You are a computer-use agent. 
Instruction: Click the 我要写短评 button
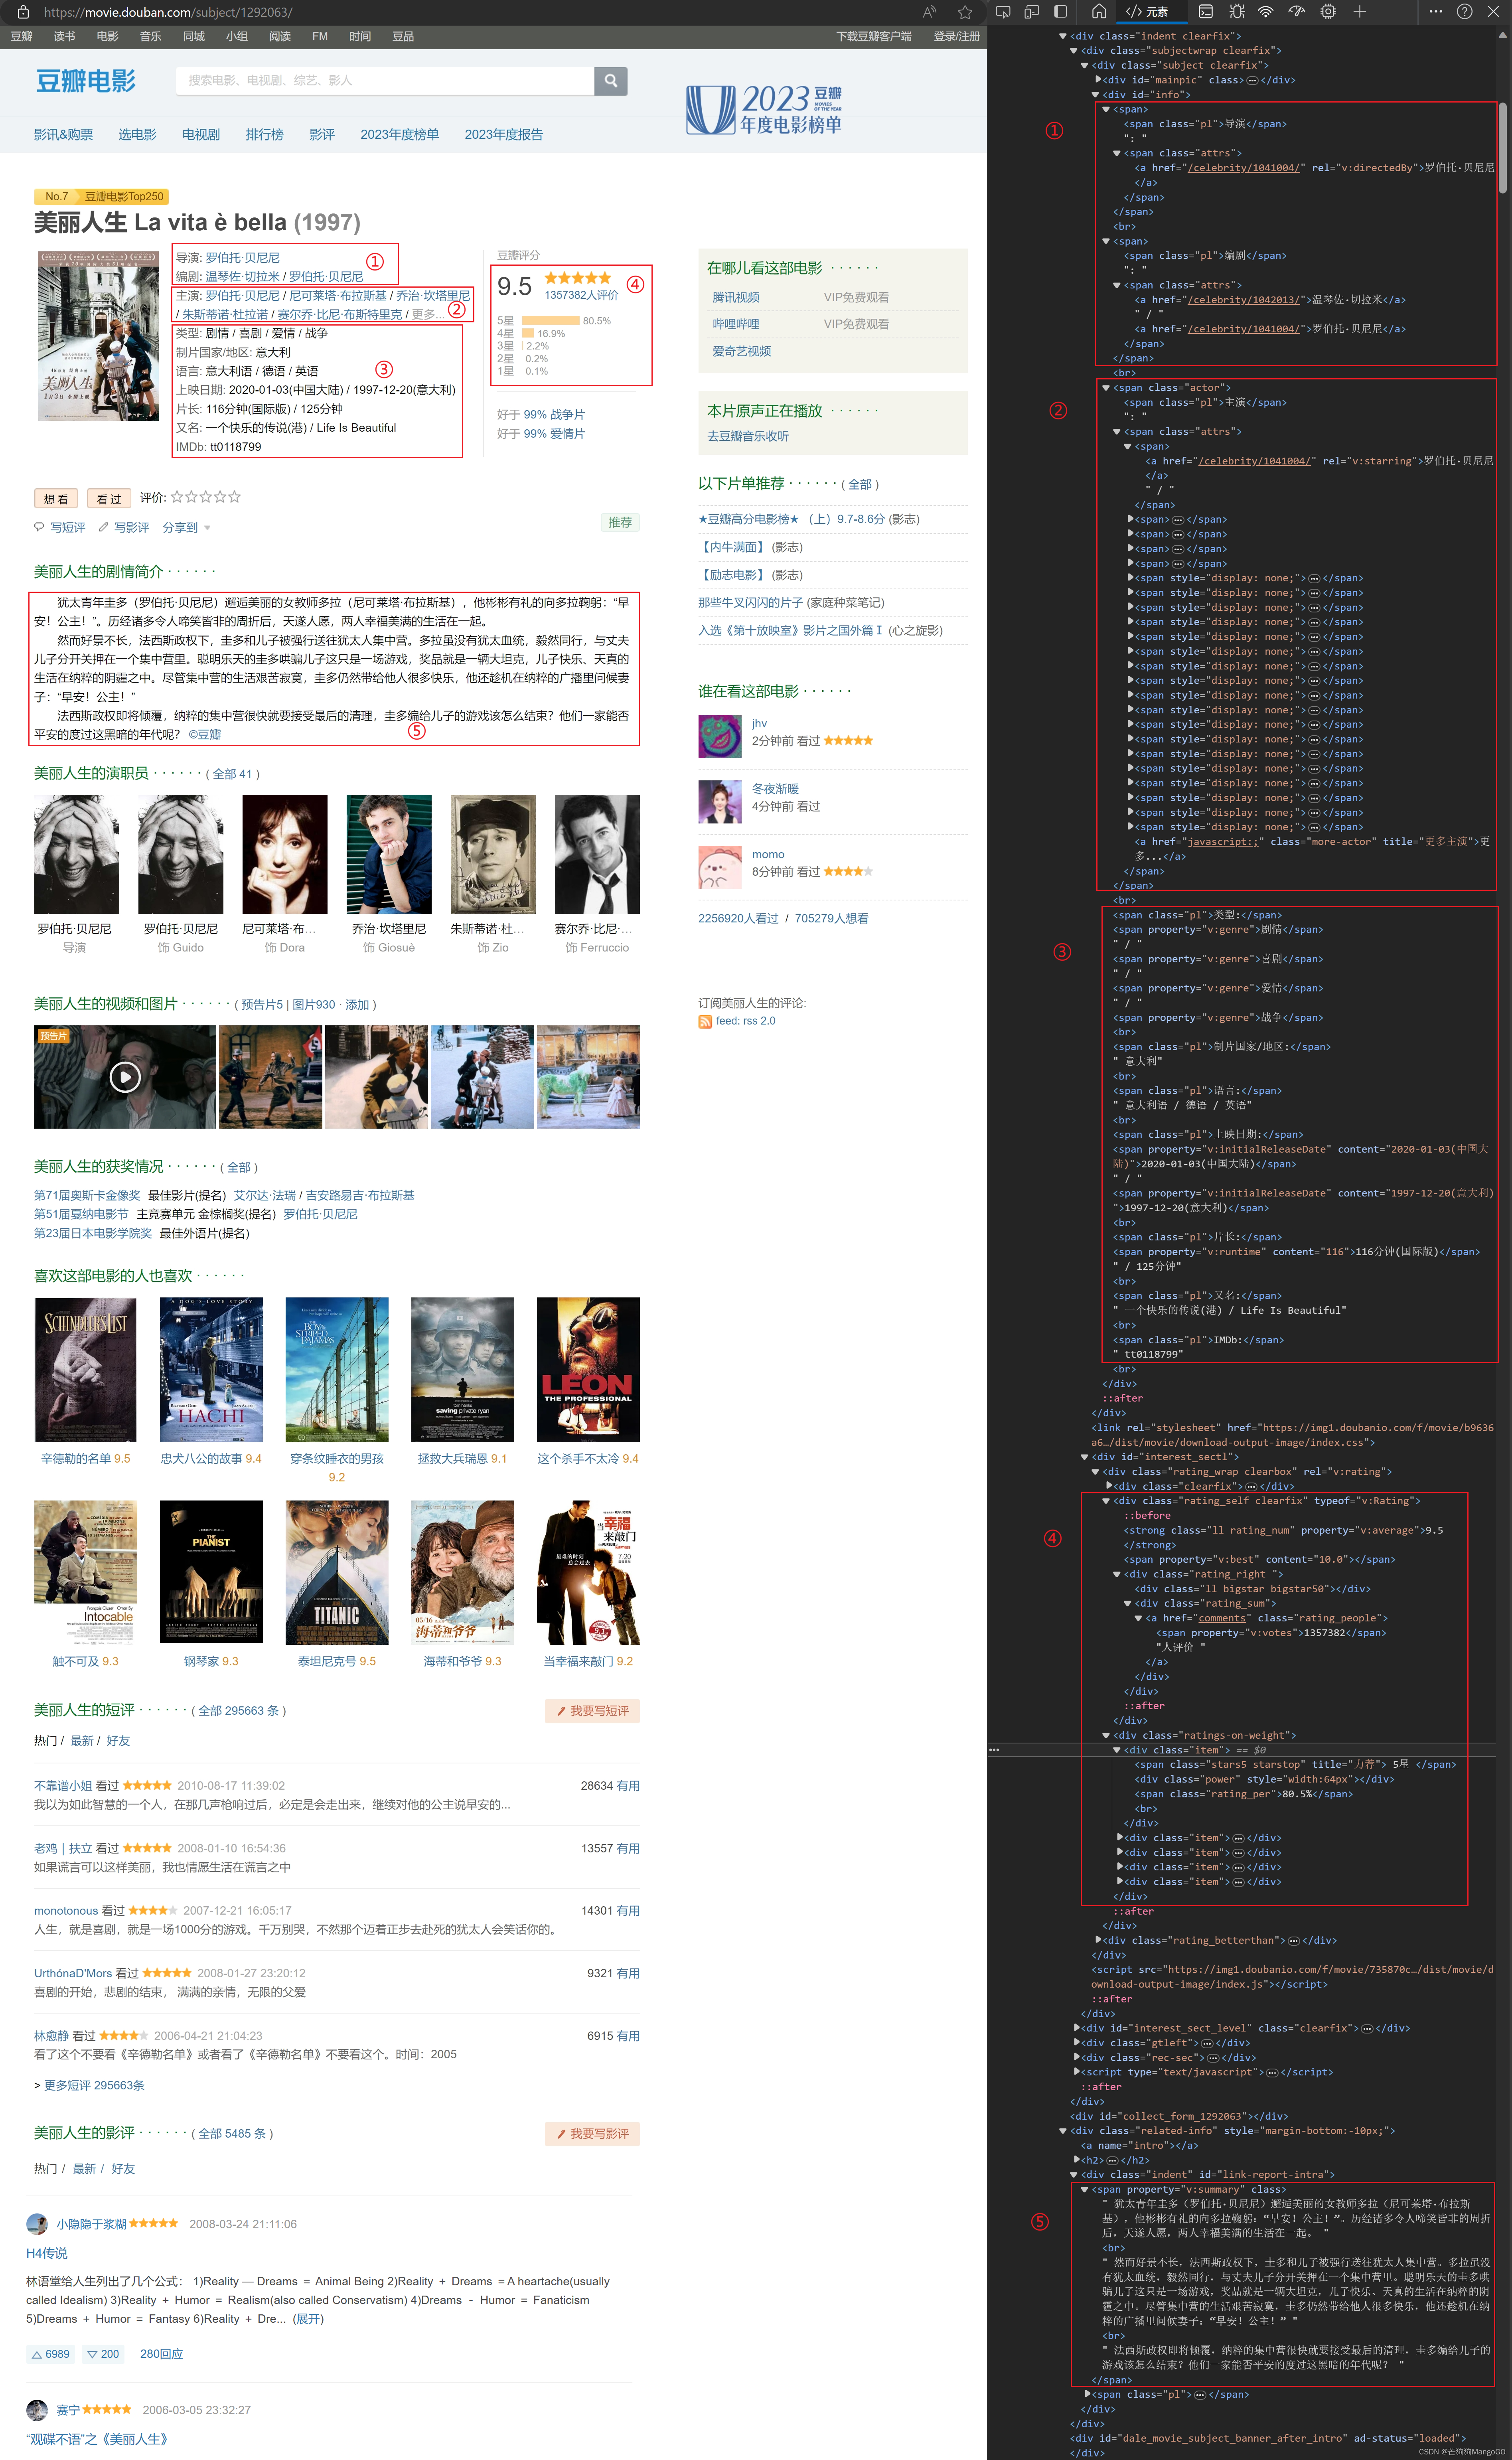coord(592,1711)
